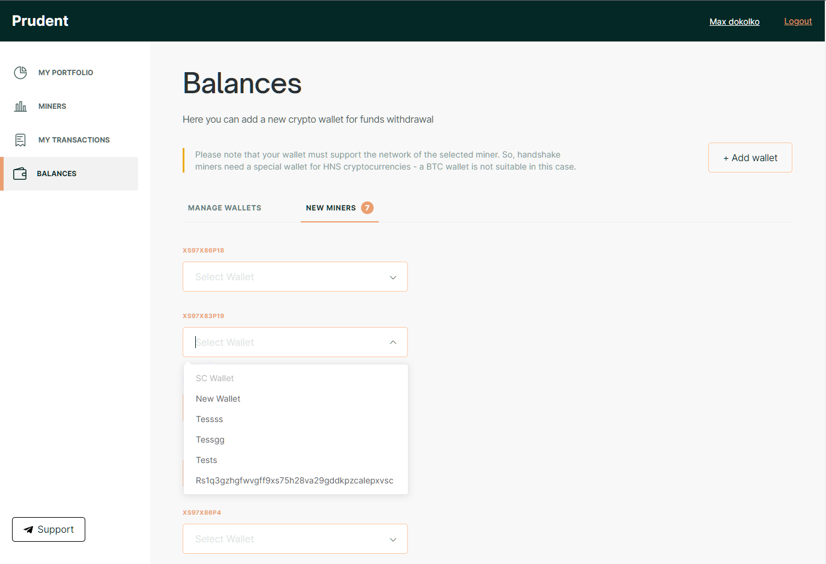Expand the XS97X86P18 wallet dropdown chevron
826x564 pixels.
[x=393, y=277]
